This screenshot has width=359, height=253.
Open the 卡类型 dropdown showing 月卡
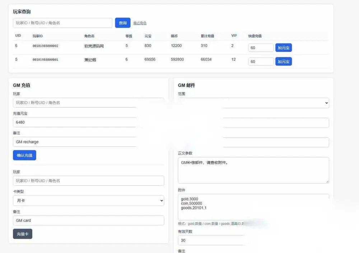[x=89, y=201]
